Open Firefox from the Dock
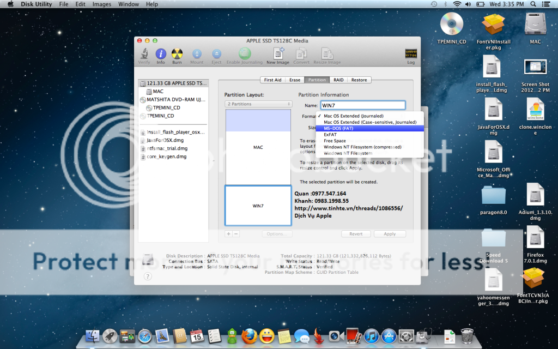Screen dimensions: 558x349 pos(249,335)
